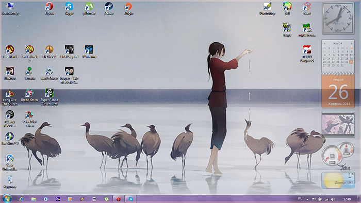361x203 pixels.
Task: Click the Жов 14 calendar month header
Action: (x=337, y=43)
